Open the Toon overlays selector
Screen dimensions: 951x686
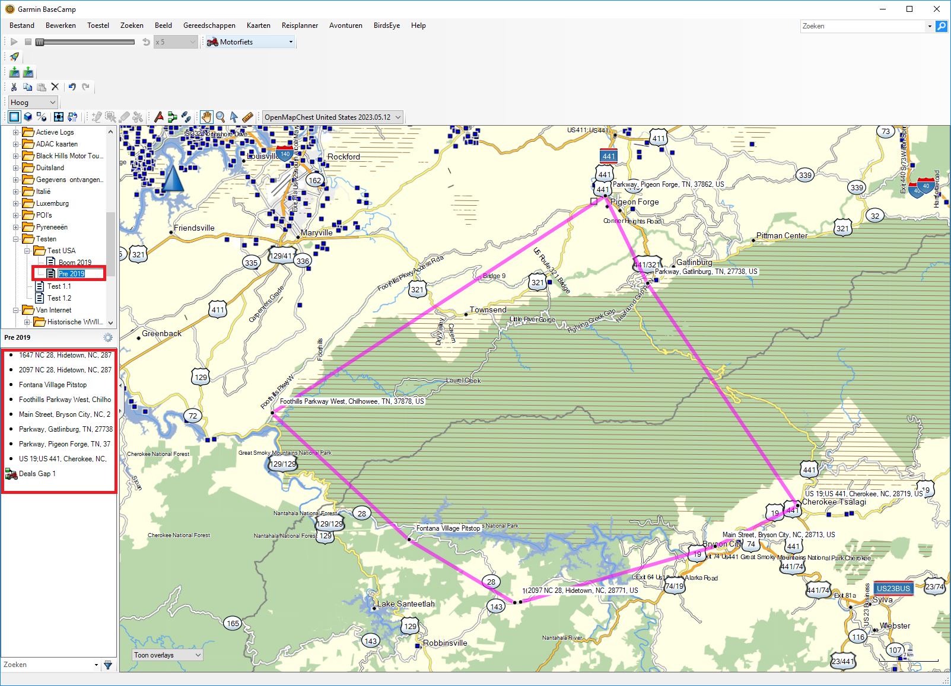[x=168, y=655]
